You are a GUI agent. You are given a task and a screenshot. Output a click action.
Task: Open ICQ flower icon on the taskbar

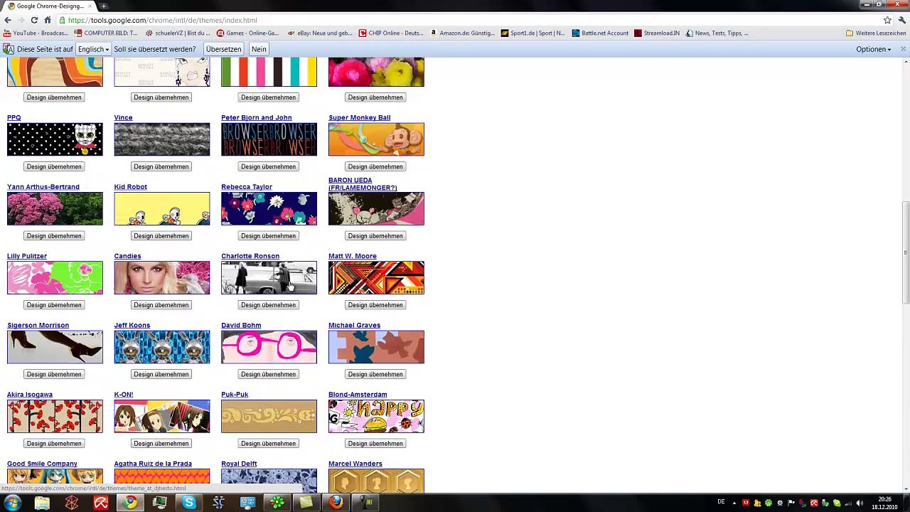coord(277,503)
